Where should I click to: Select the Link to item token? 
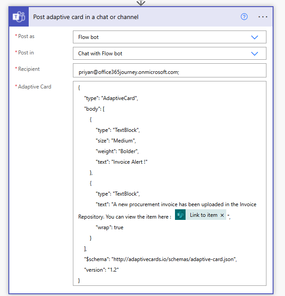click(200, 215)
